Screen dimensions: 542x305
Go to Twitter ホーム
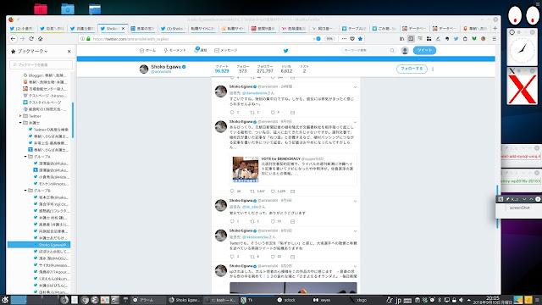pyautogui.click(x=147, y=51)
